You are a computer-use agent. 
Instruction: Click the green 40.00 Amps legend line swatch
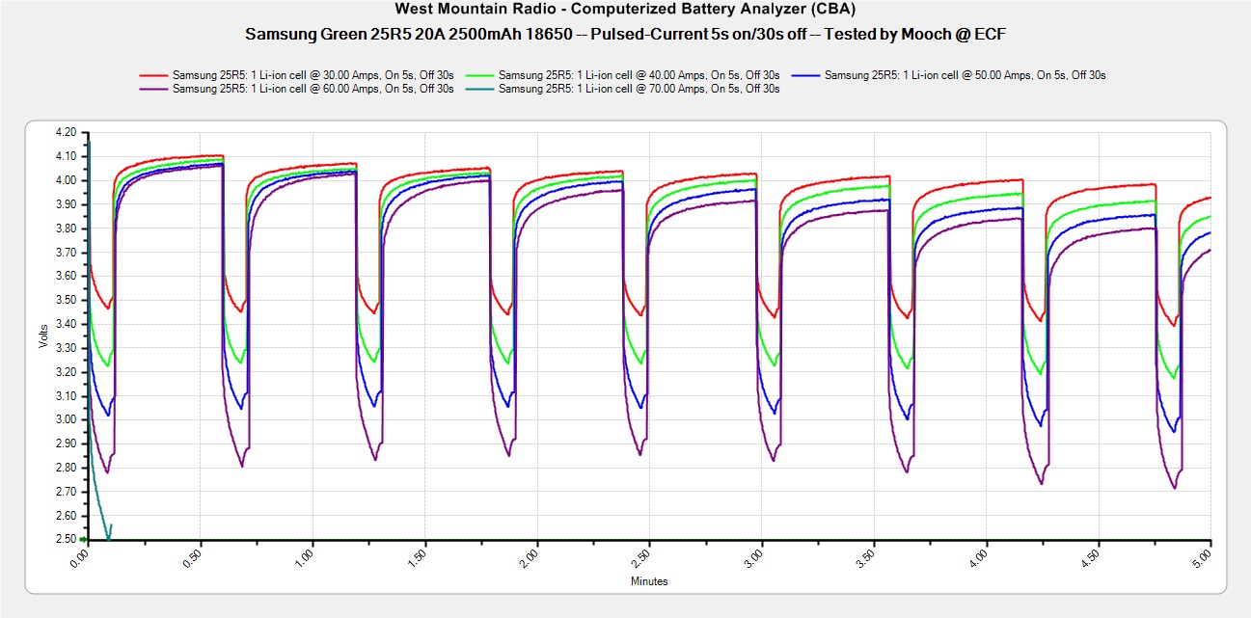click(480, 74)
